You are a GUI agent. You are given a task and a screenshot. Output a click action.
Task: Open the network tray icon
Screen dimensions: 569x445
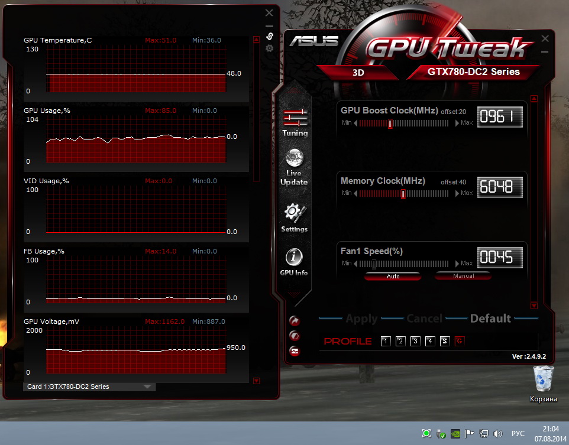pyautogui.click(x=483, y=433)
